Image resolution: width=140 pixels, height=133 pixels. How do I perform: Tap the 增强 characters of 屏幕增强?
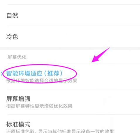24,99
